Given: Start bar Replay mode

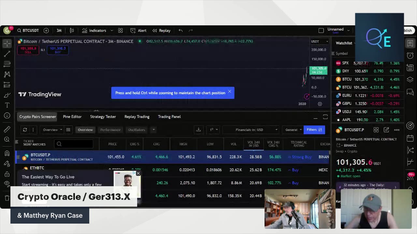Looking at the screenshot, I should (x=161, y=31).
